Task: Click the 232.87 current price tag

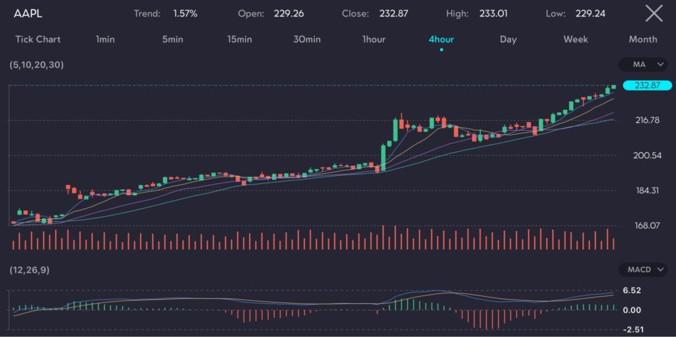Action: click(x=647, y=86)
